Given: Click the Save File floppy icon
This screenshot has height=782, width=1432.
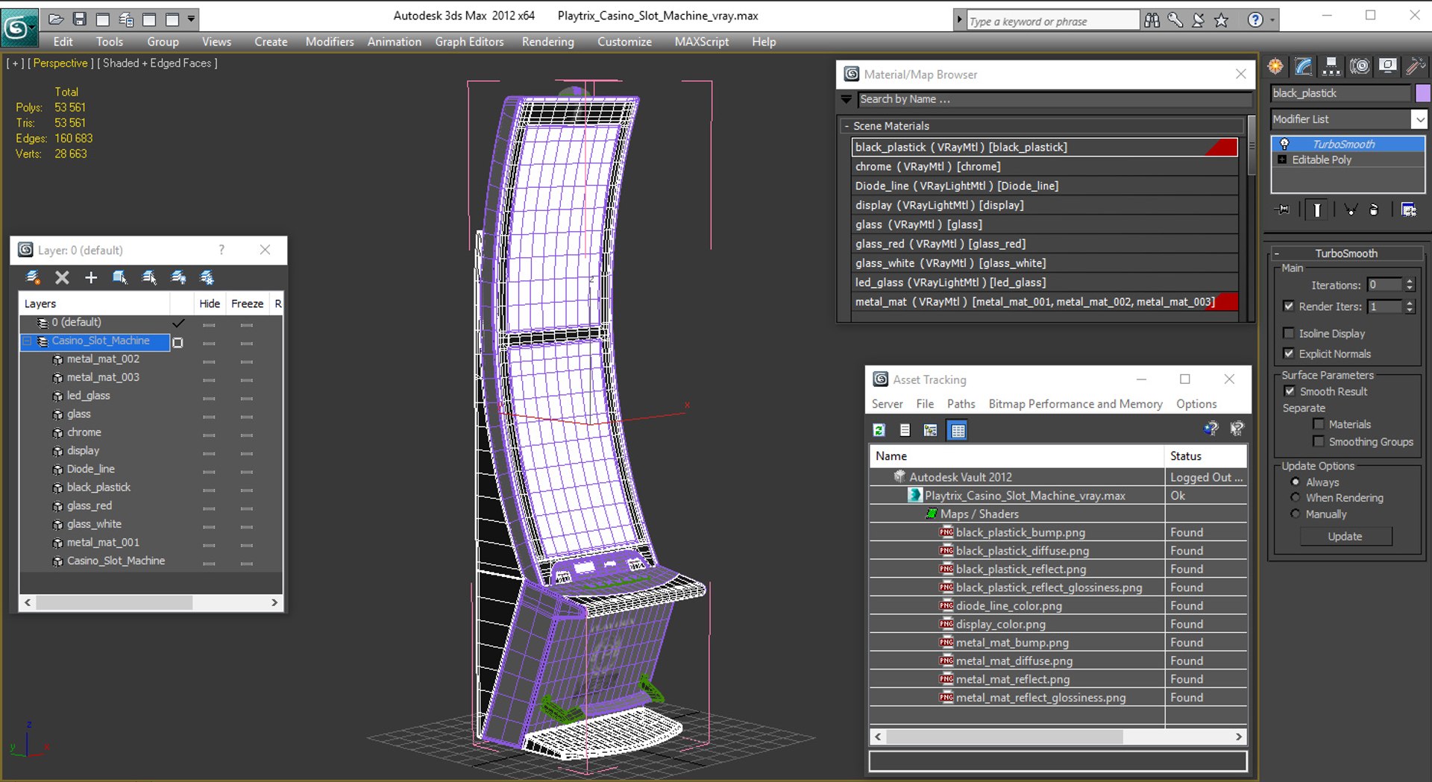Looking at the screenshot, I should [80, 19].
